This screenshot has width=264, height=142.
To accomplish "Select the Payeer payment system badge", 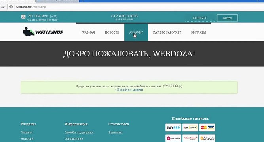I will pyautogui.click(x=173, y=128).
